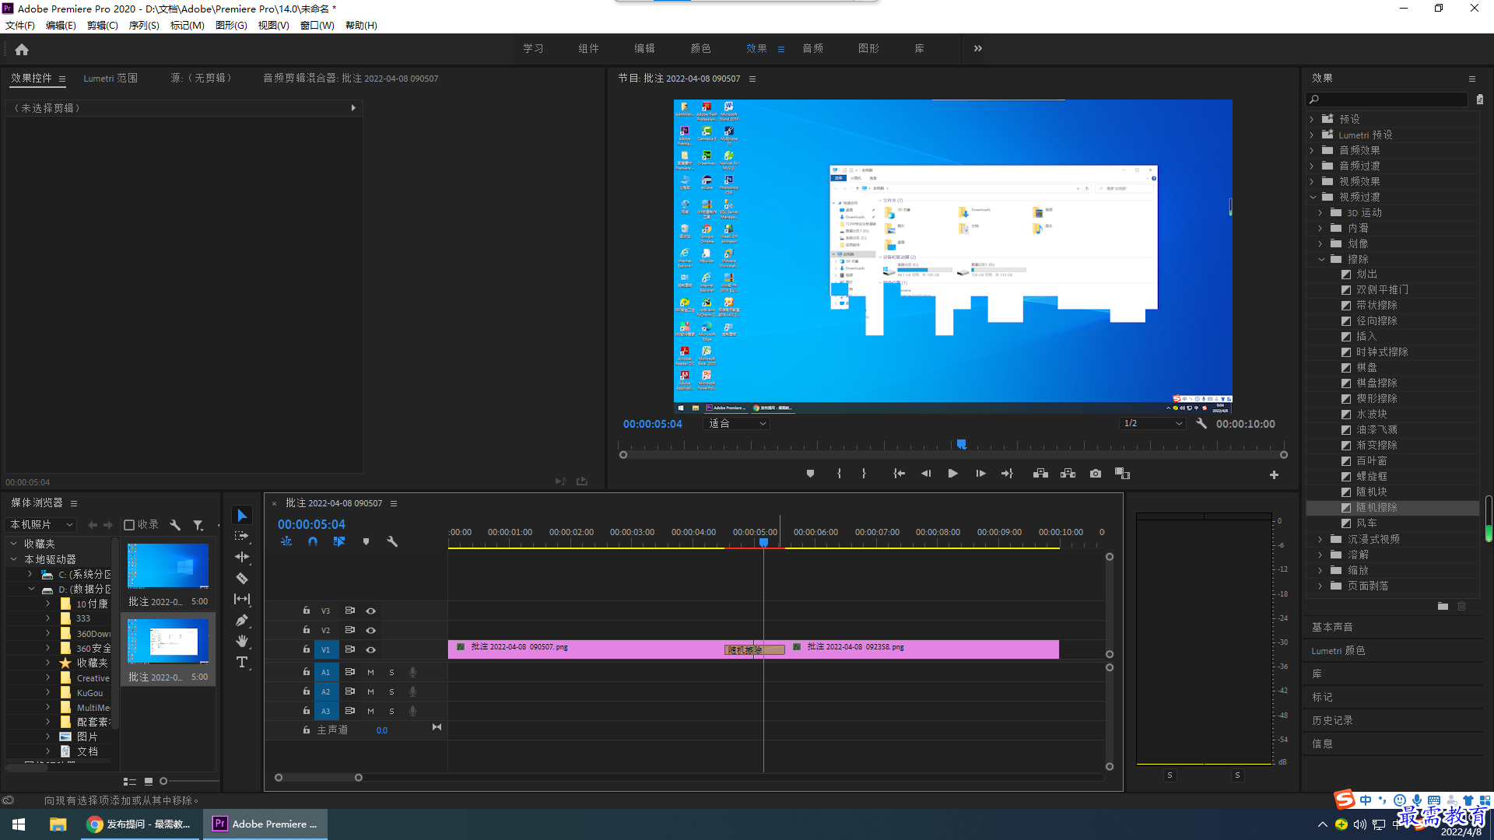This screenshot has width=1494, height=840.
Task: Step forward one frame in Program monitor
Action: [980, 474]
